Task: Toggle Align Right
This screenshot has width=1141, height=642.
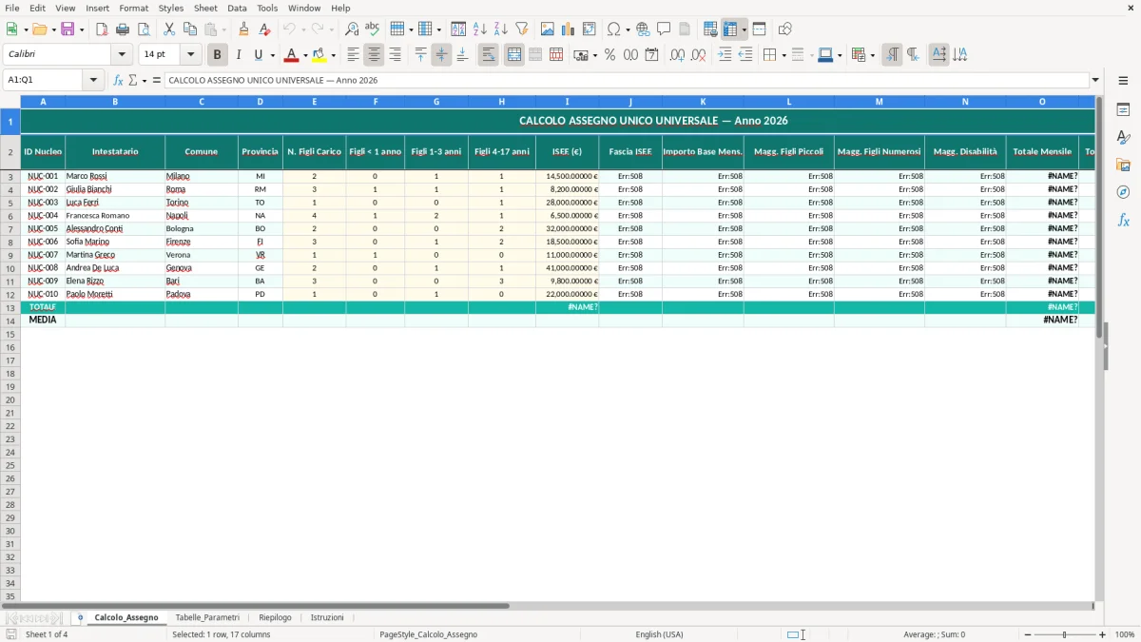Action: 396,55
